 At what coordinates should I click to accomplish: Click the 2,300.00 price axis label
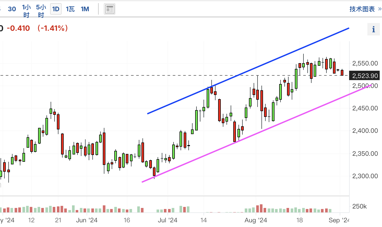pyautogui.click(x=365, y=176)
